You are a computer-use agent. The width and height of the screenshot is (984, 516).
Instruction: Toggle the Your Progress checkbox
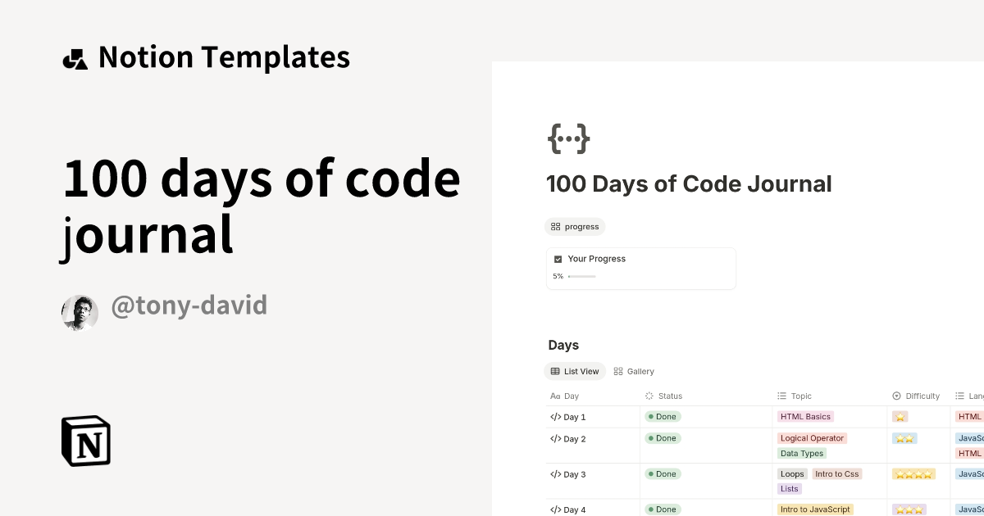pos(558,259)
